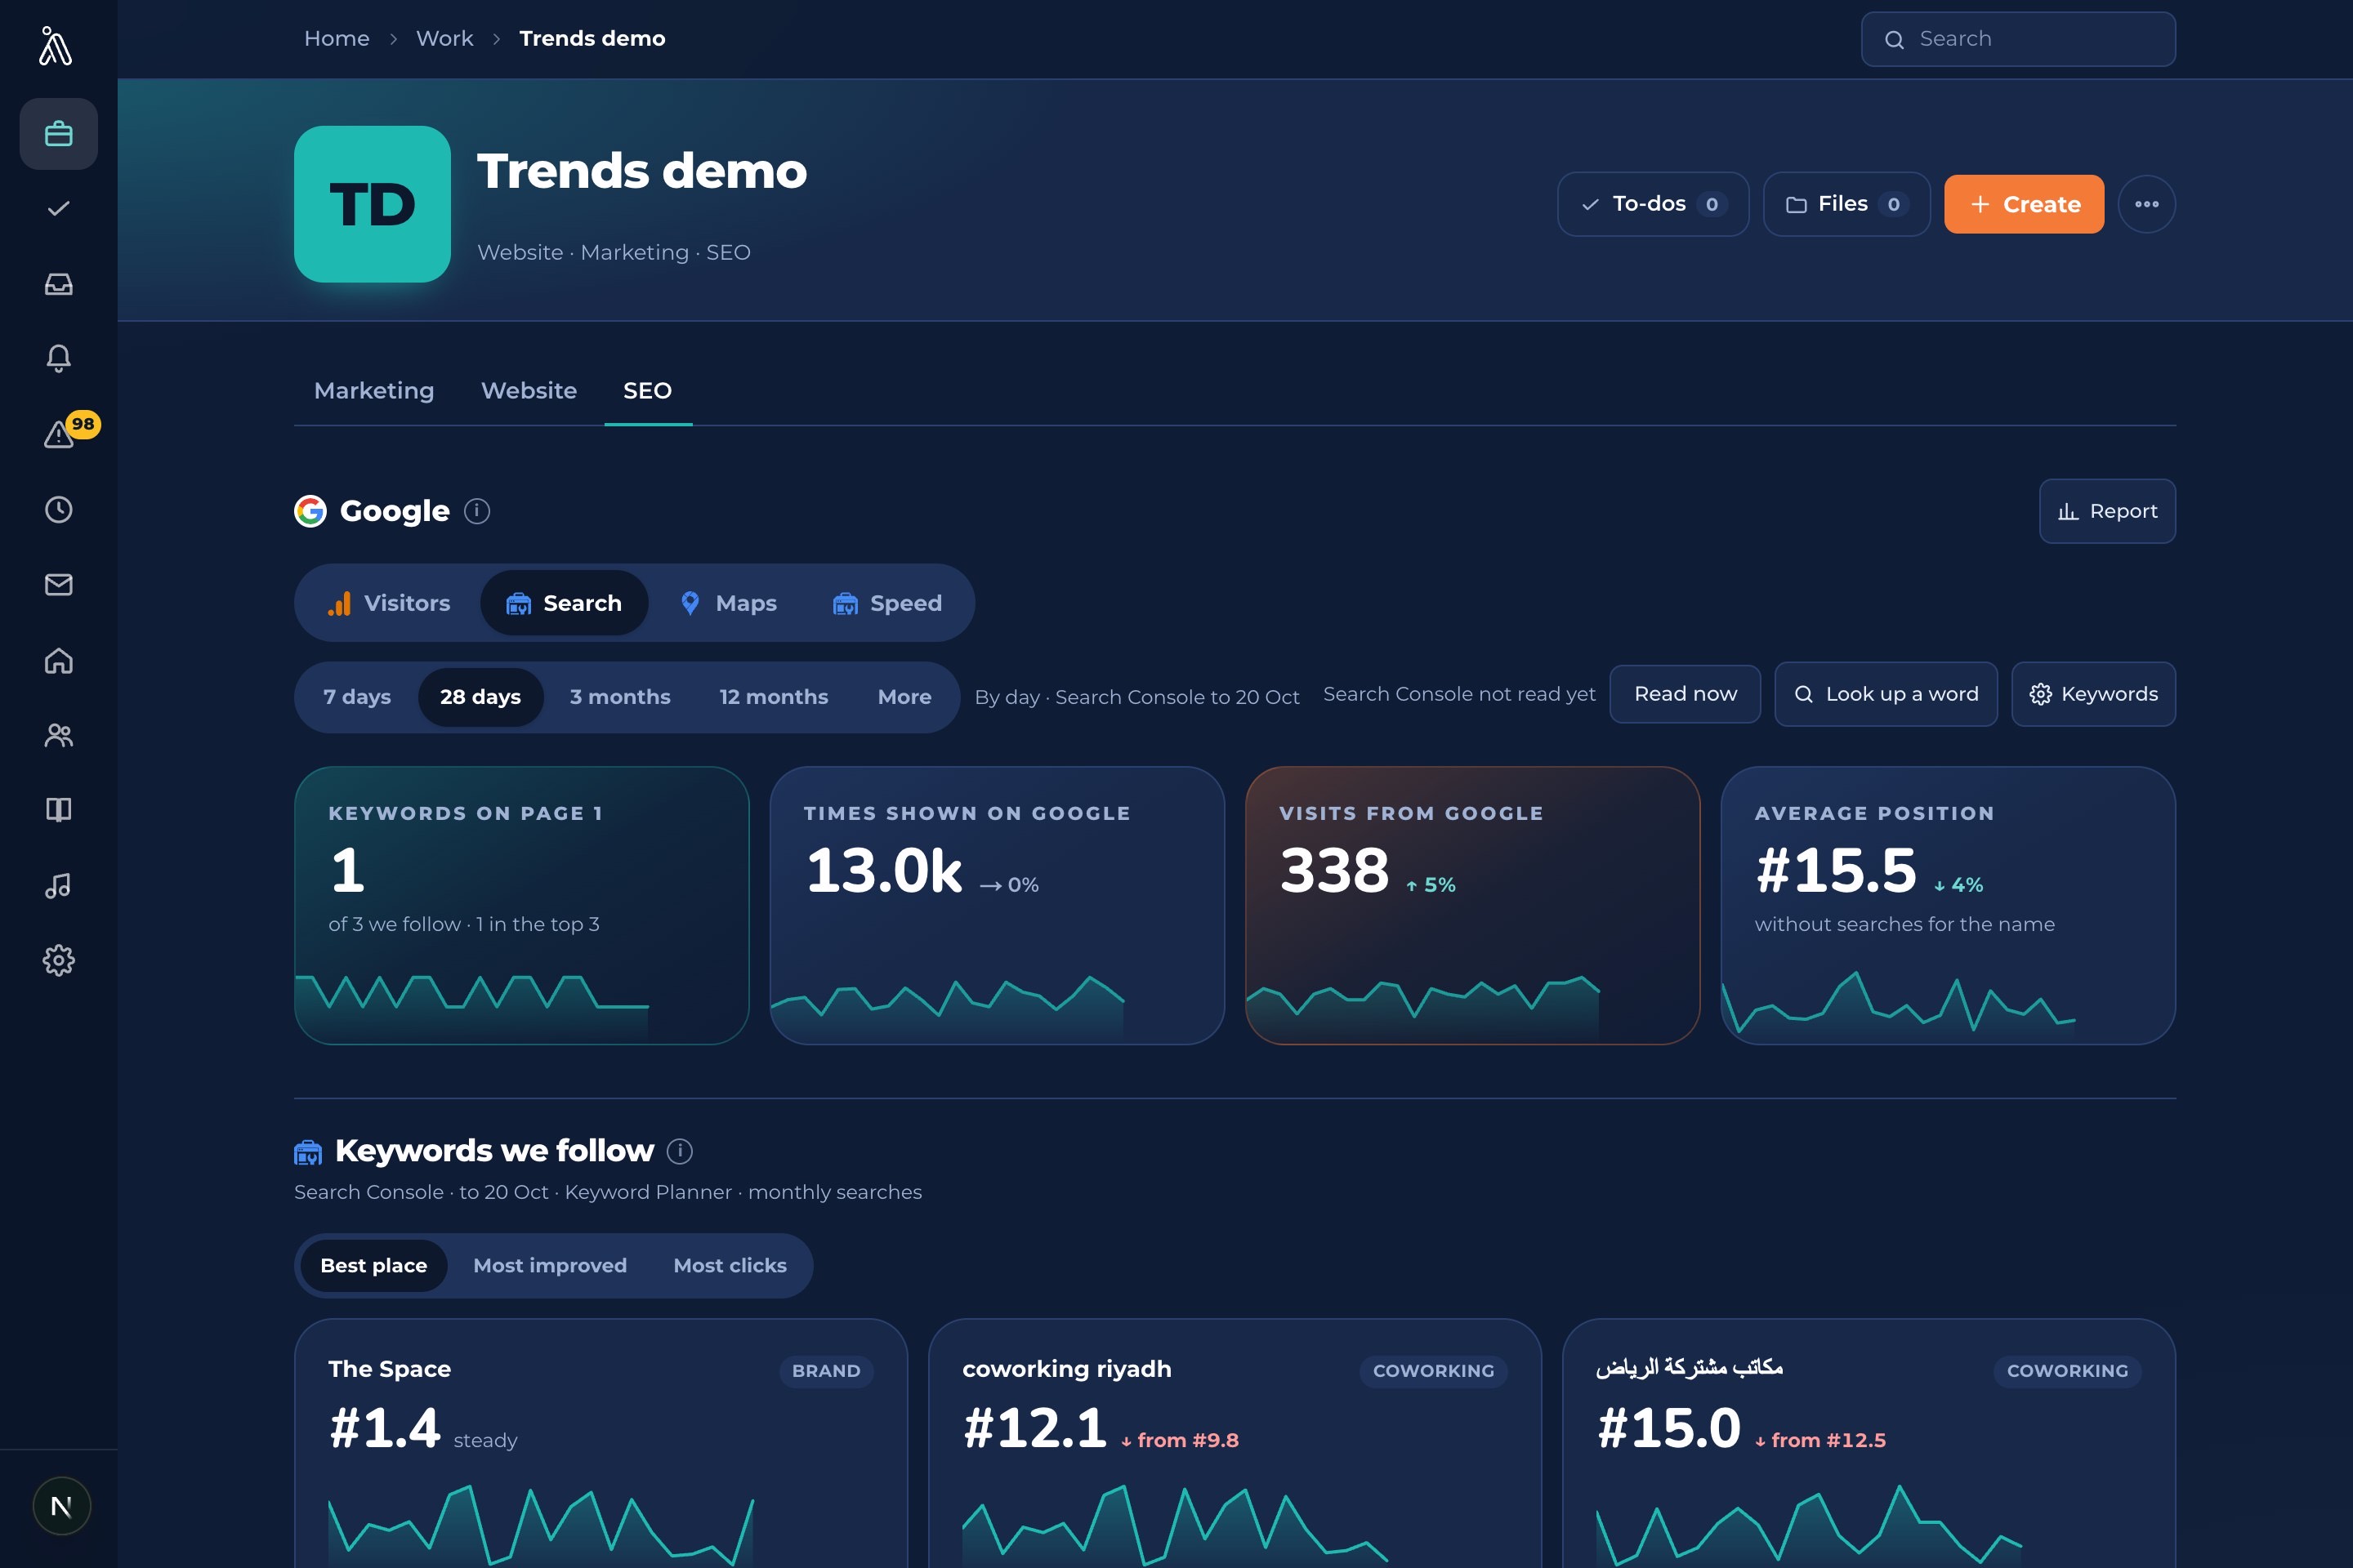
Task: Open the book icon in sidebar
Action: pyautogui.click(x=58, y=810)
